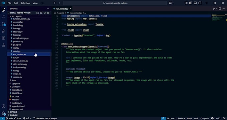
Task: Open tool_context.py in Explorer
Action: [20, 67]
